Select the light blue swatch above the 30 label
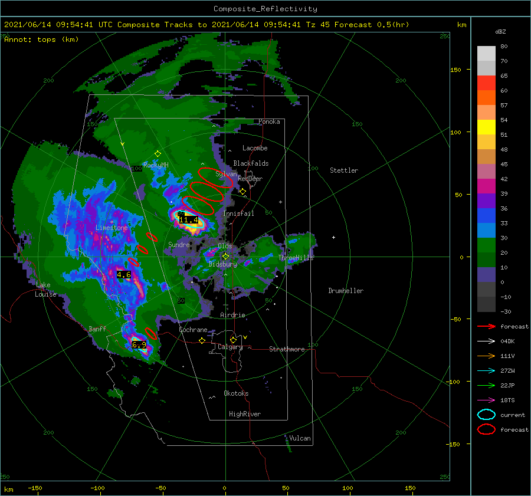The height and width of the screenshot is (496, 531). click(x=486, y=230)
